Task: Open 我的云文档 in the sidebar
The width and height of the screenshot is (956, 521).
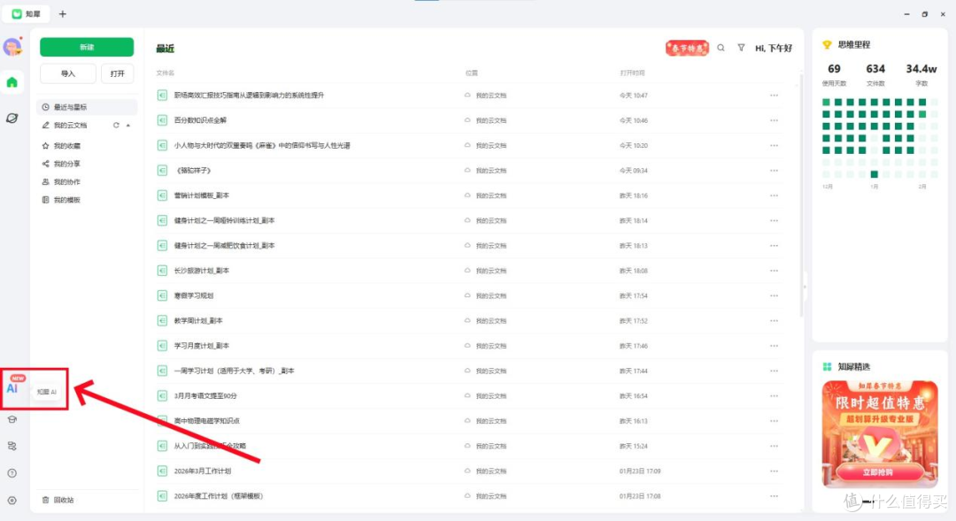Action: tap(70, 125)
